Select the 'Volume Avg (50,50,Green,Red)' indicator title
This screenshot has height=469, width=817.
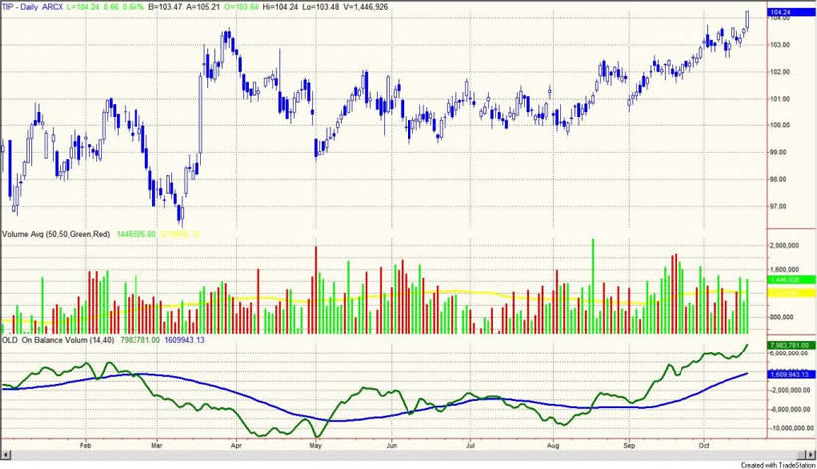56,234
